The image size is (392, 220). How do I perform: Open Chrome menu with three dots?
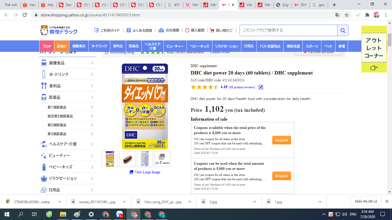[386, 15]
